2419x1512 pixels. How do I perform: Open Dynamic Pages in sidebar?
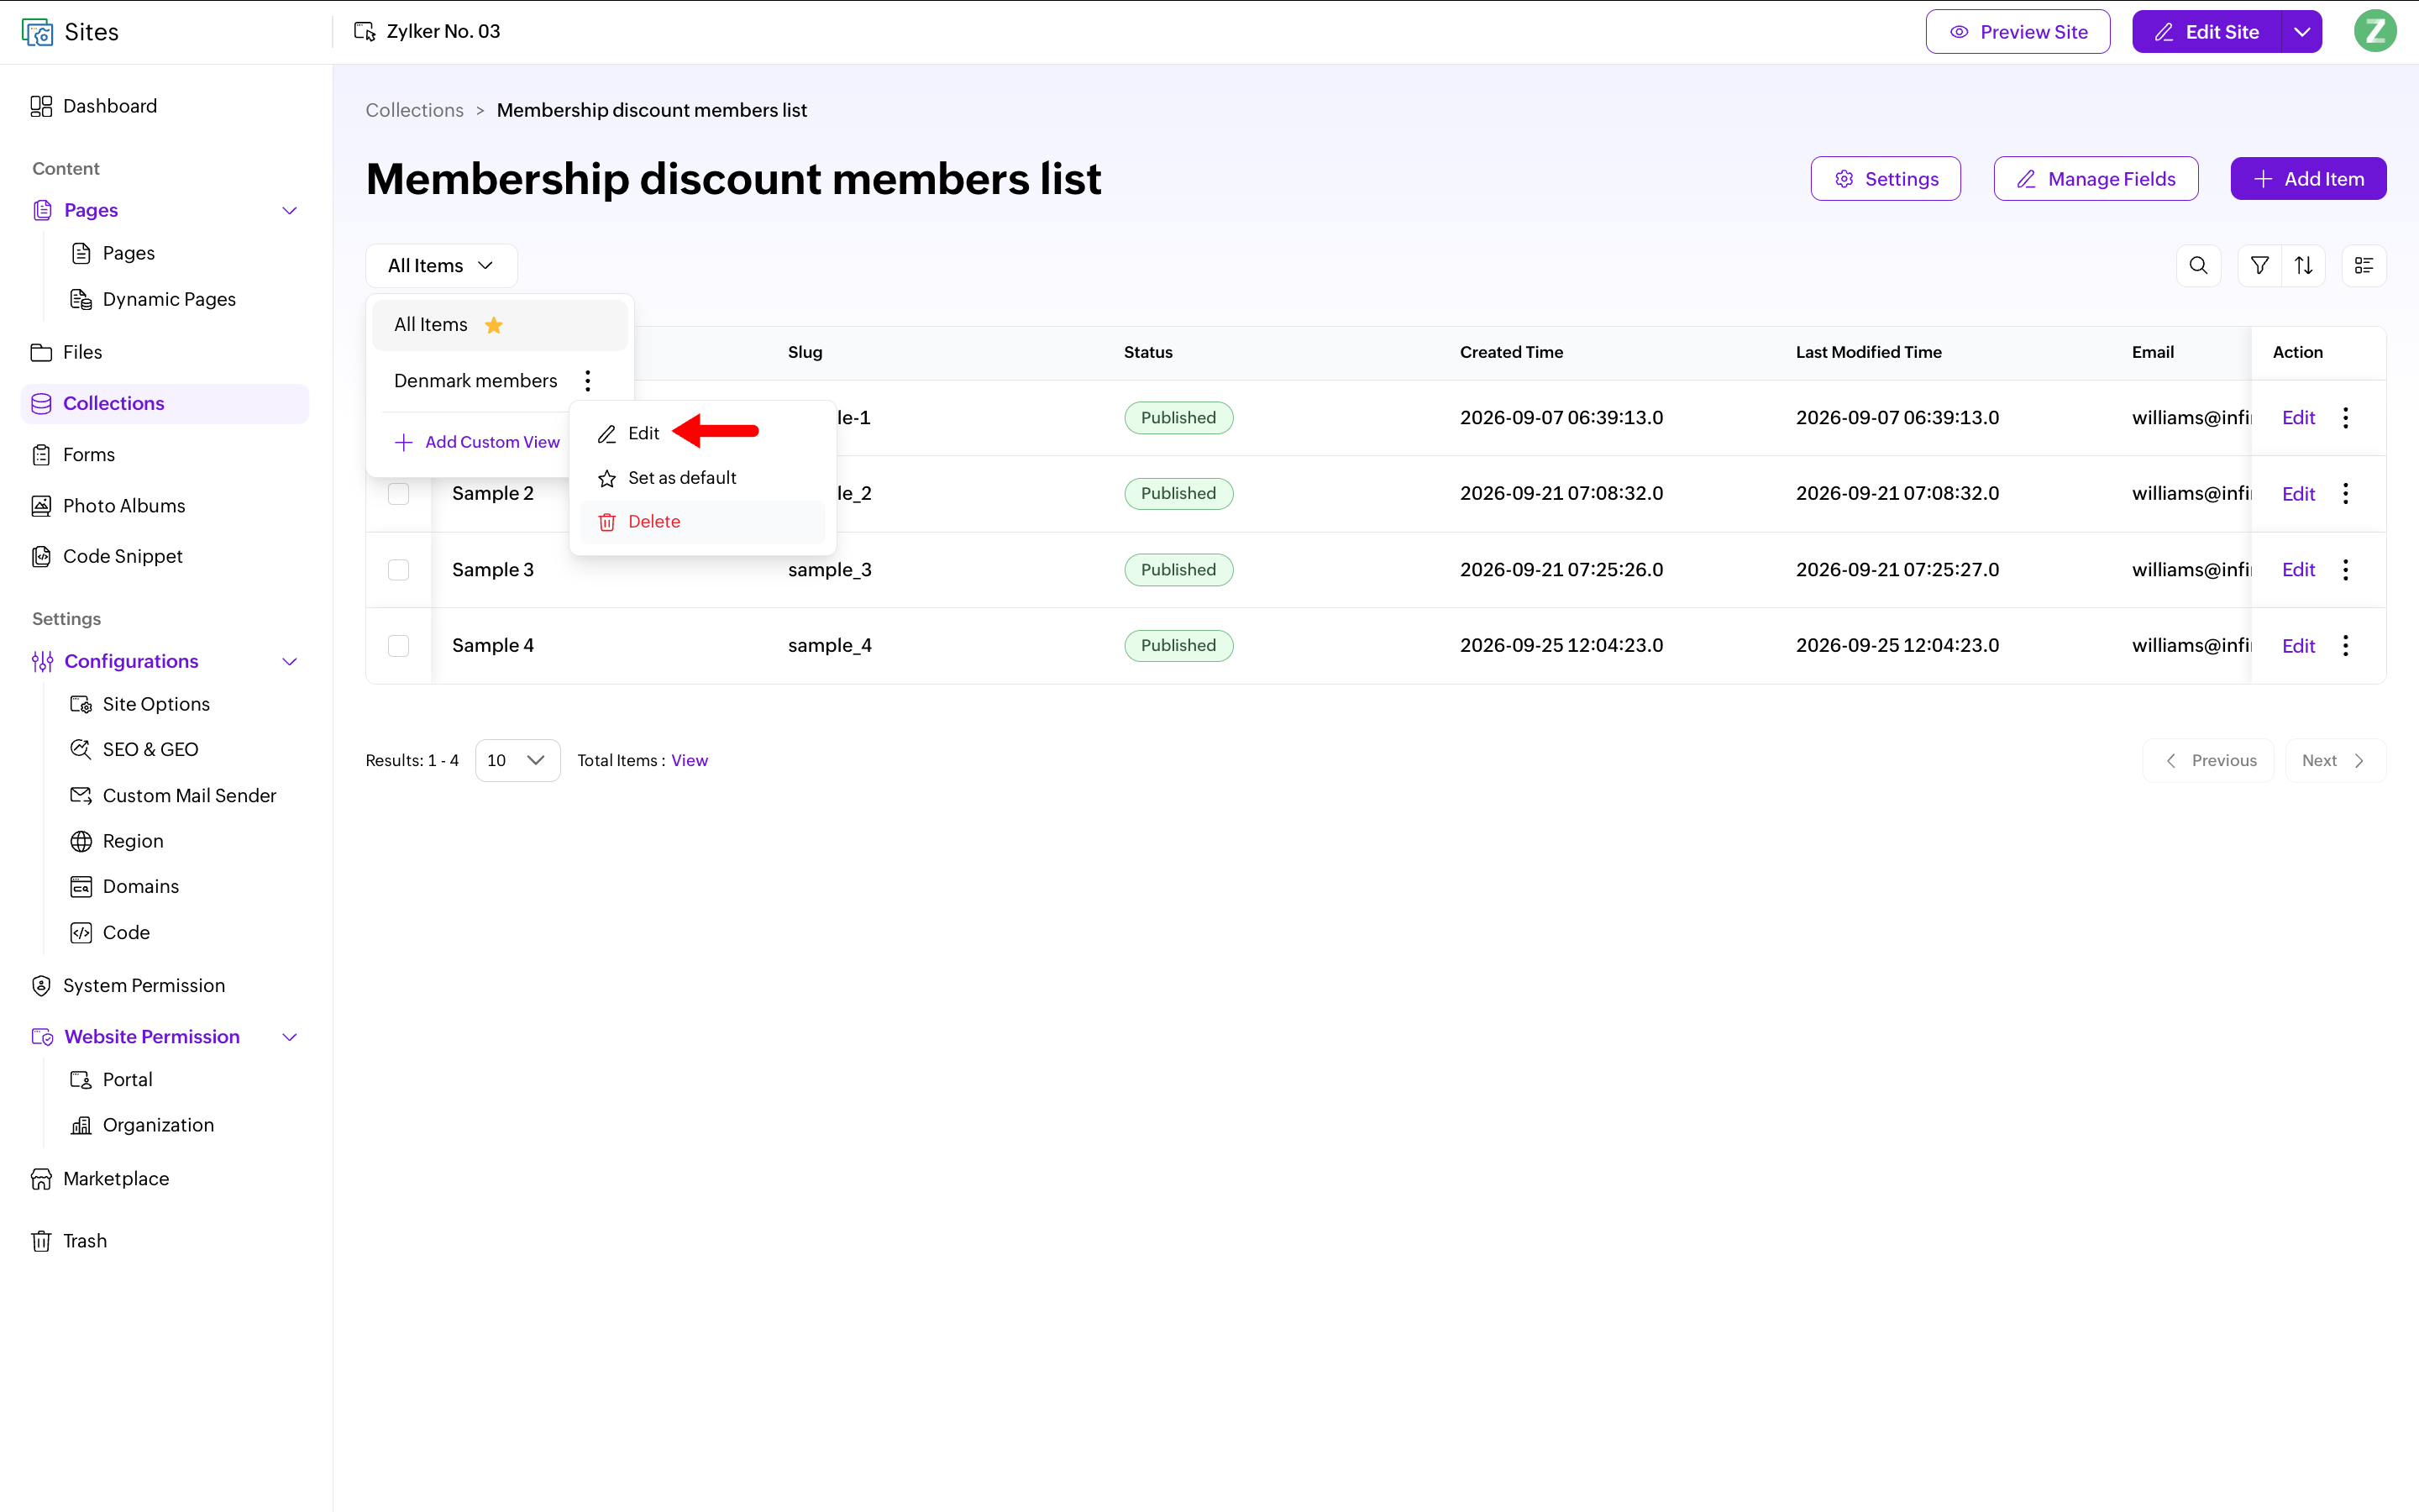coord(153,299)
